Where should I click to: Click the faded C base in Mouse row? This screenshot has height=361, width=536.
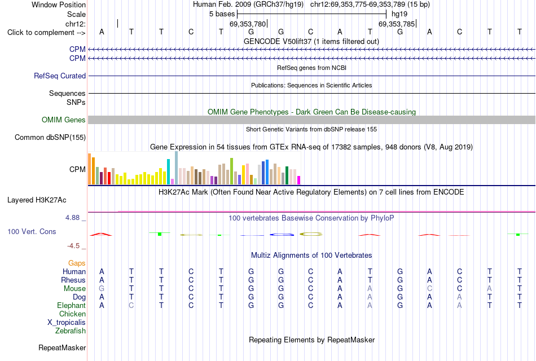[x=430, y=289]
